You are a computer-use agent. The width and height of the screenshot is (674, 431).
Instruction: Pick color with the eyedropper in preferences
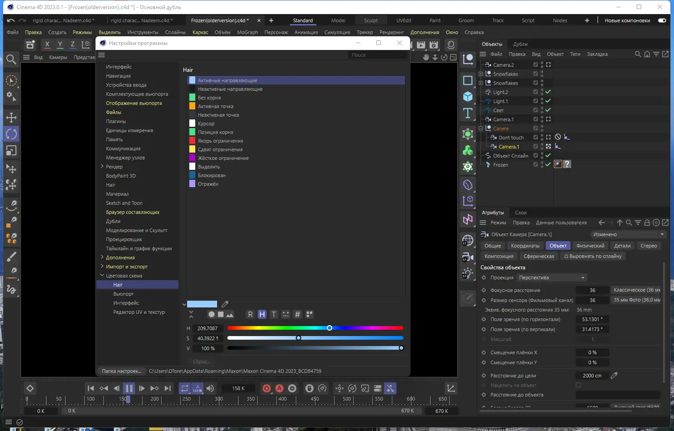click(225, 304)
